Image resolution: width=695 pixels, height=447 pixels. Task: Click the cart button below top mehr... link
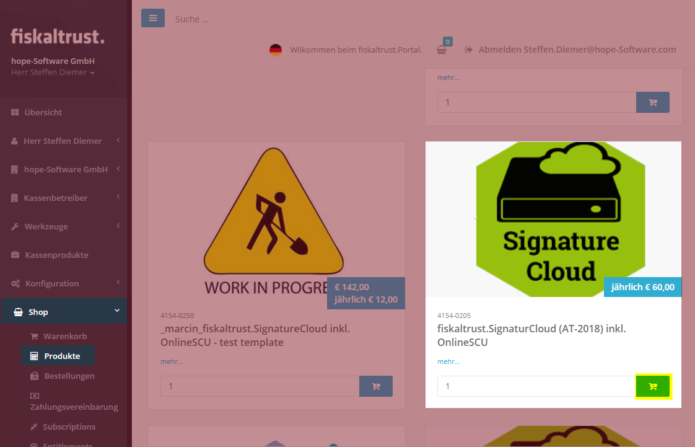click(x=653, y=102)
